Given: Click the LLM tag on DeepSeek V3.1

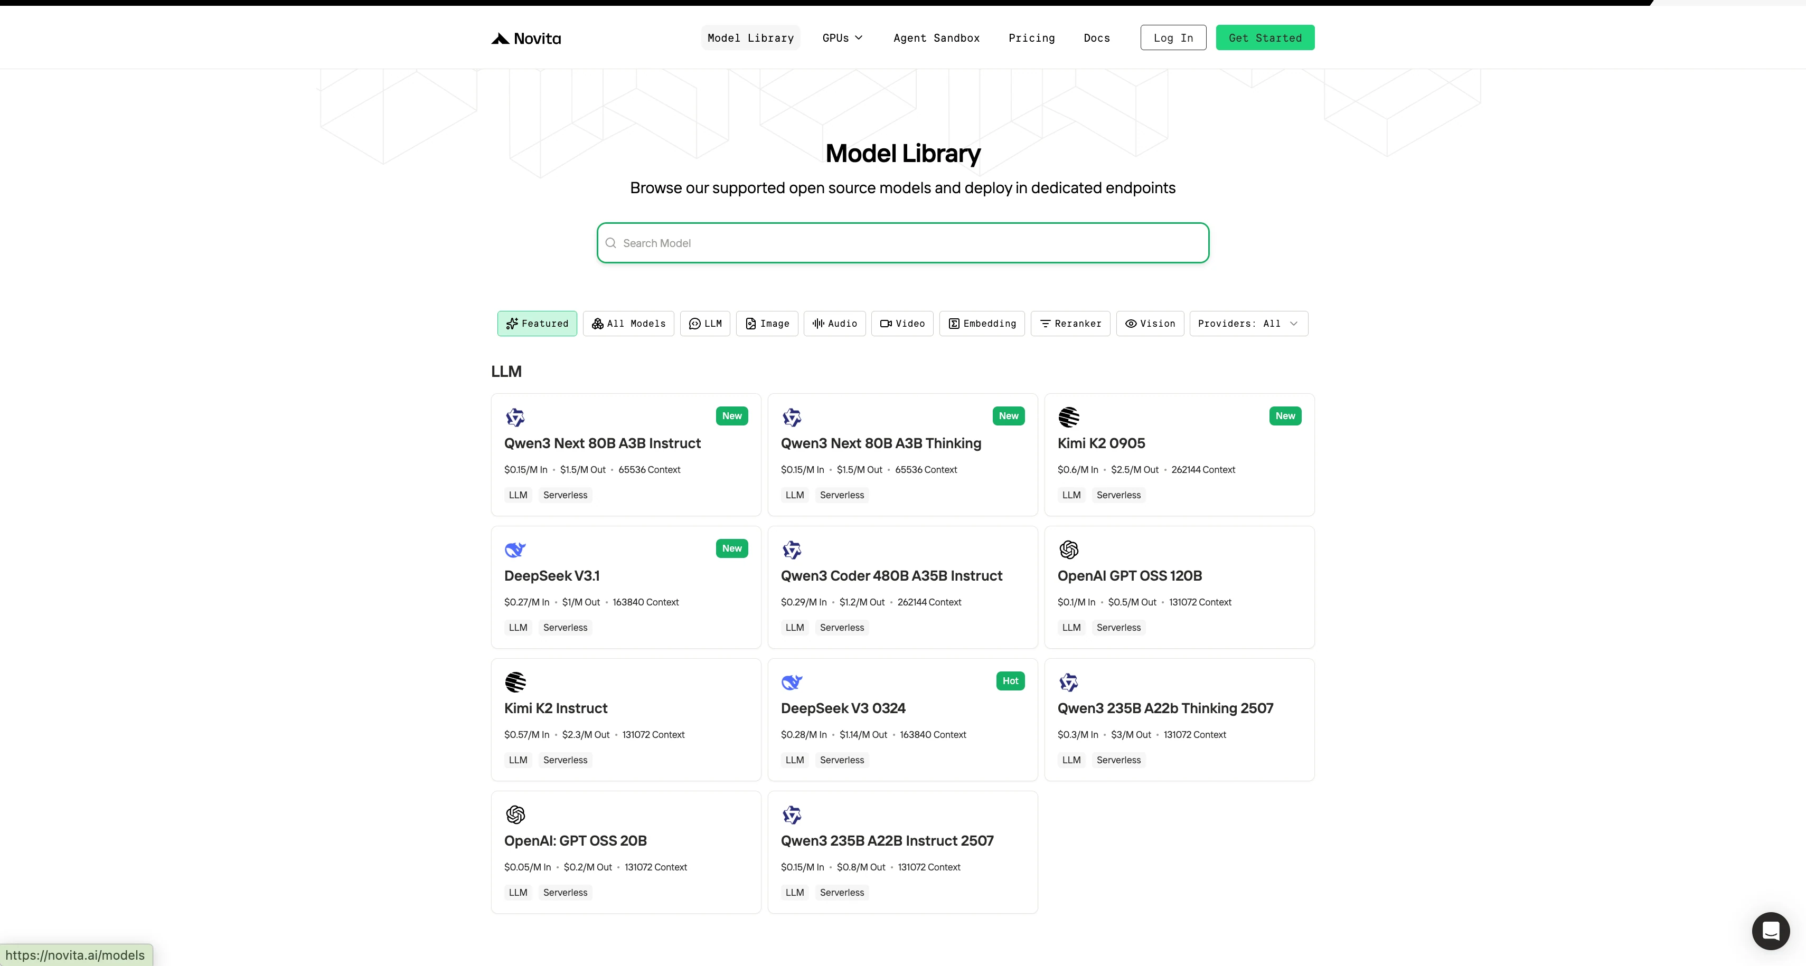Looking at the screenshot, I should (x=518, y=628).
